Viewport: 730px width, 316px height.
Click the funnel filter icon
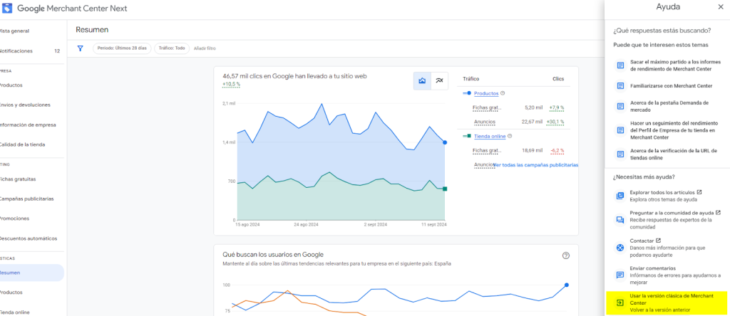(81, 48)
